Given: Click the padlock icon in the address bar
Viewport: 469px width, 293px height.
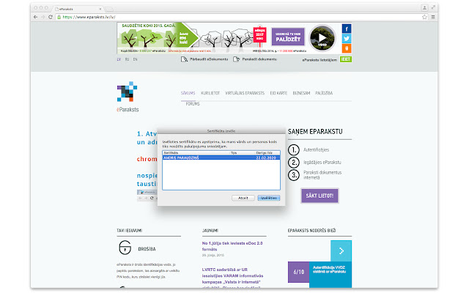Looking at the screenshot, I should pyautogui.click(x=59, y=17).
